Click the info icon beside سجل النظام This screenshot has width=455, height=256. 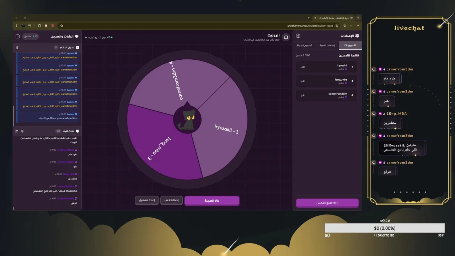tap(77, 47)
